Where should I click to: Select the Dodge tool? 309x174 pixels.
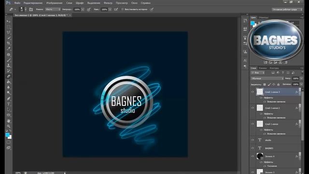[9, 93]
